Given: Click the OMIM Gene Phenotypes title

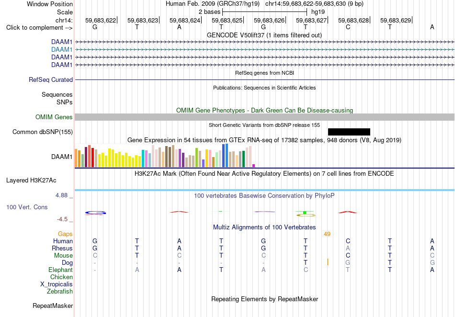Looking at the screenshot, I should tap(264, 110).
